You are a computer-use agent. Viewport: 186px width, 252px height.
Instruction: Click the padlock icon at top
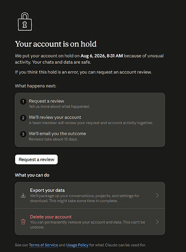click(x=25, y=22)
